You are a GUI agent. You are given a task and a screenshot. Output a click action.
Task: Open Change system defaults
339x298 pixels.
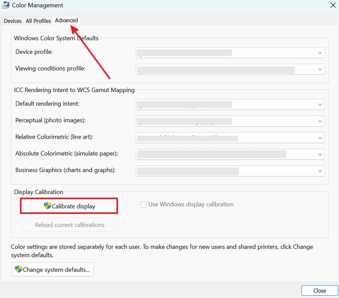pyautogui.click(x=53, y=269)
